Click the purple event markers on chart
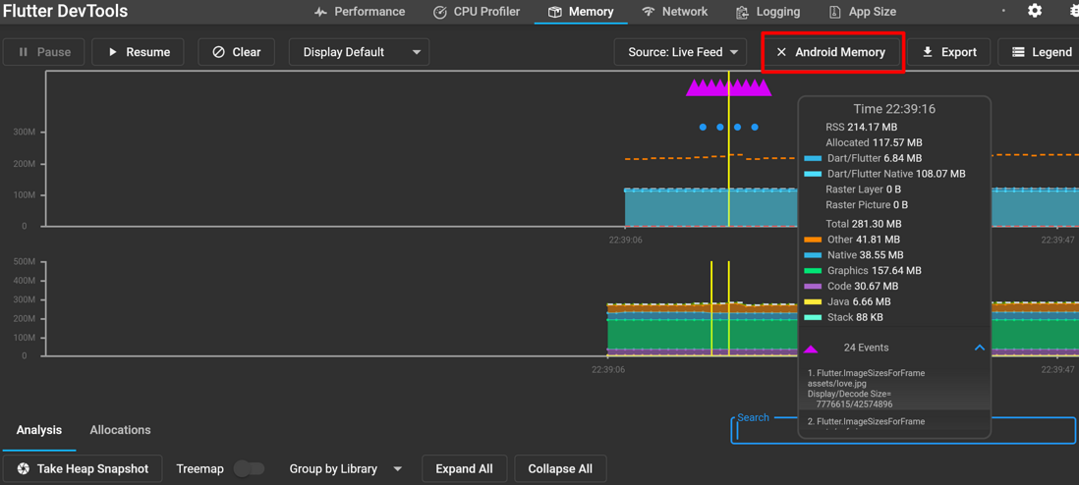The height and width of the screenshot is (485, 1079). click(728, 87)
